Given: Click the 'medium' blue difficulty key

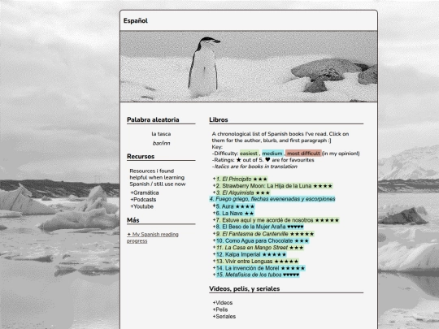Looking at the screenshot, I should [272, 154].
